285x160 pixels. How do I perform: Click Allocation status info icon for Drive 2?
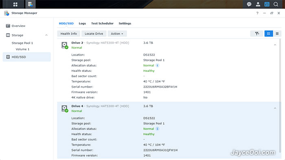[x=158, y=65]
